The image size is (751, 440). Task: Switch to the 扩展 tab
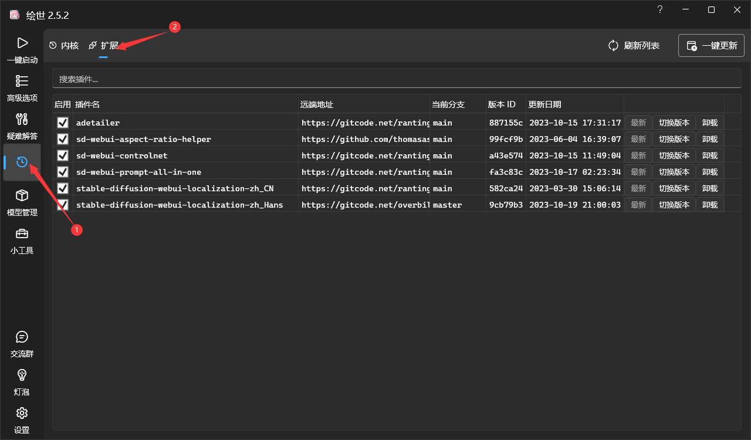click(103, 45)
